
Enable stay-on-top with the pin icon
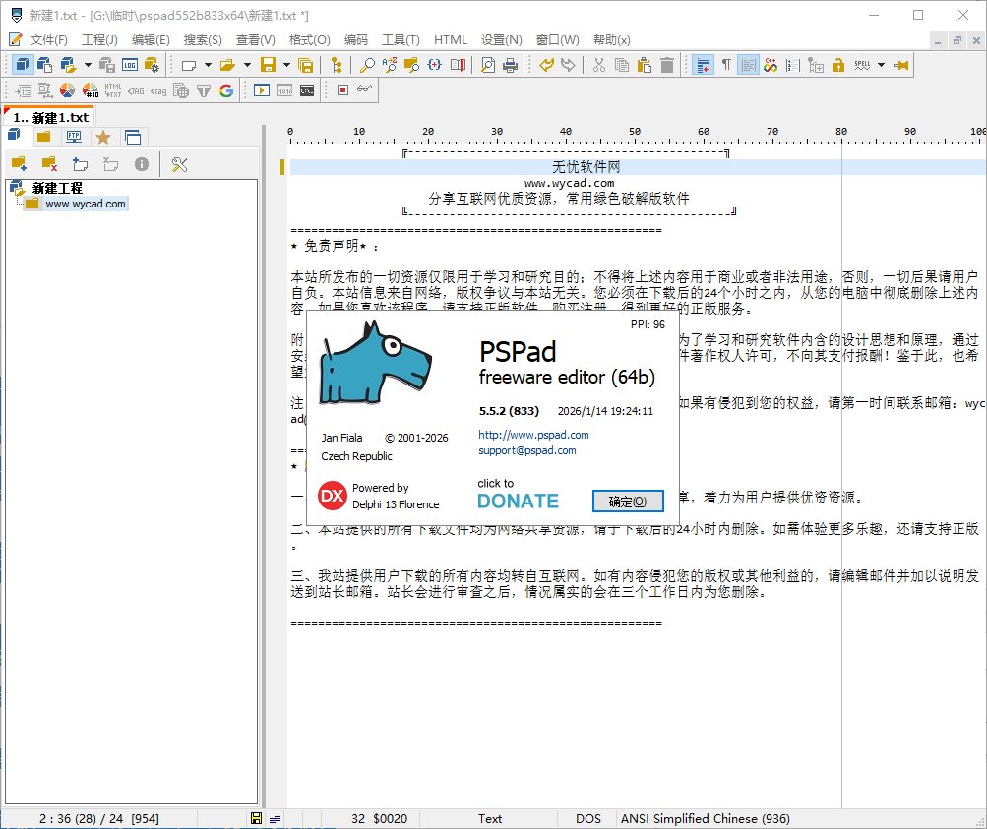901,66
